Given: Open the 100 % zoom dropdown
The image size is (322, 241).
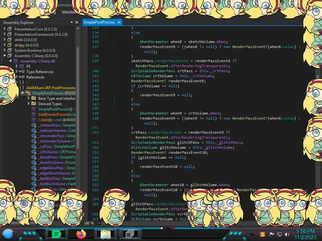Looking at the screenshot, I should 99,223.
